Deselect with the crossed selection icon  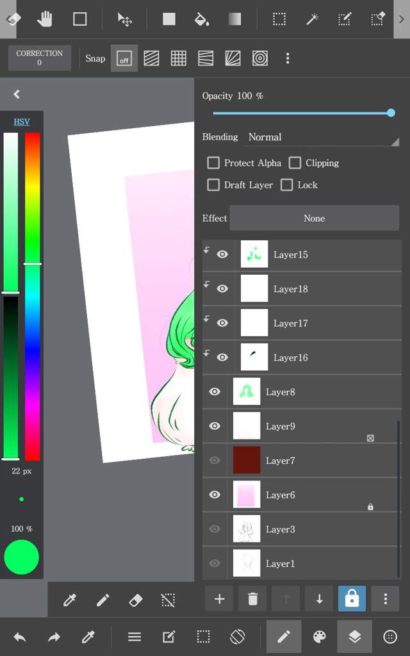(x=168, y=600)
